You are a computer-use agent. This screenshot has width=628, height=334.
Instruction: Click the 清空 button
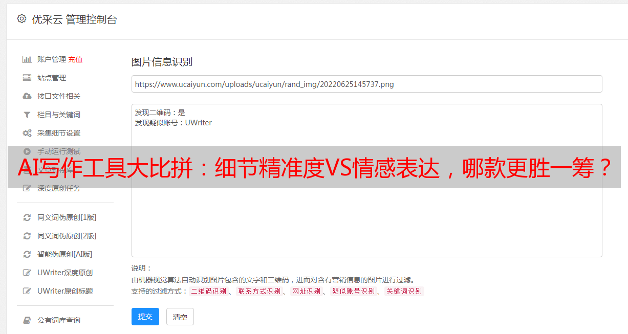pos(180,317)
